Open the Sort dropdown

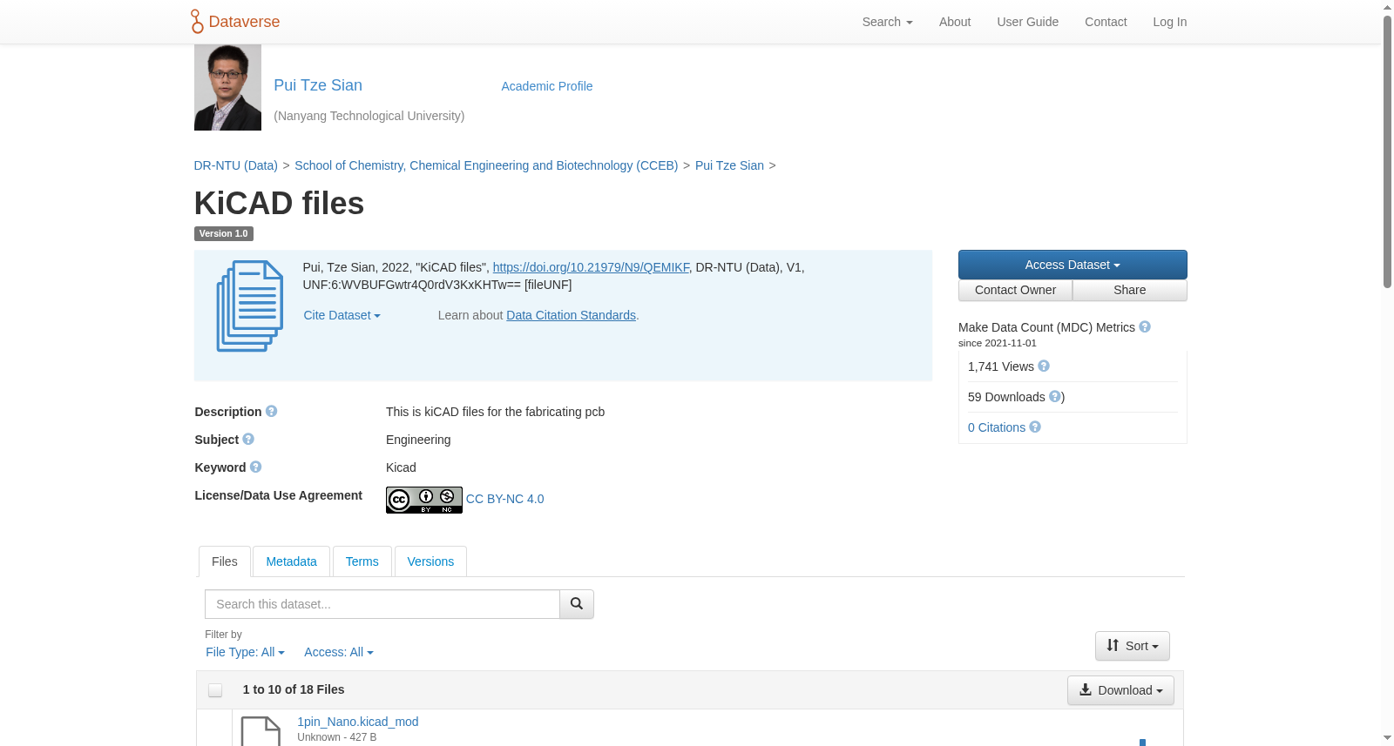tap(1133, 646)
